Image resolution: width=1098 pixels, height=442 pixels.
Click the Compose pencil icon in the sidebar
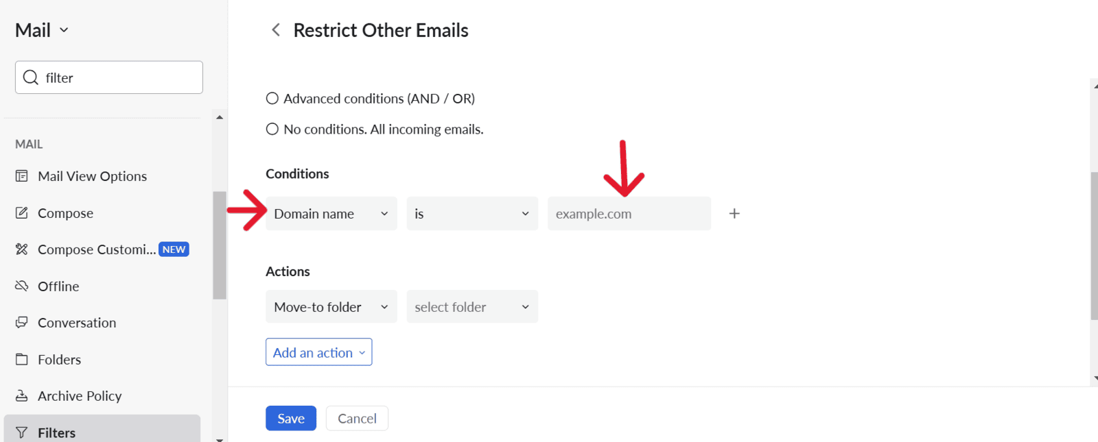click(x=22, y=213)
